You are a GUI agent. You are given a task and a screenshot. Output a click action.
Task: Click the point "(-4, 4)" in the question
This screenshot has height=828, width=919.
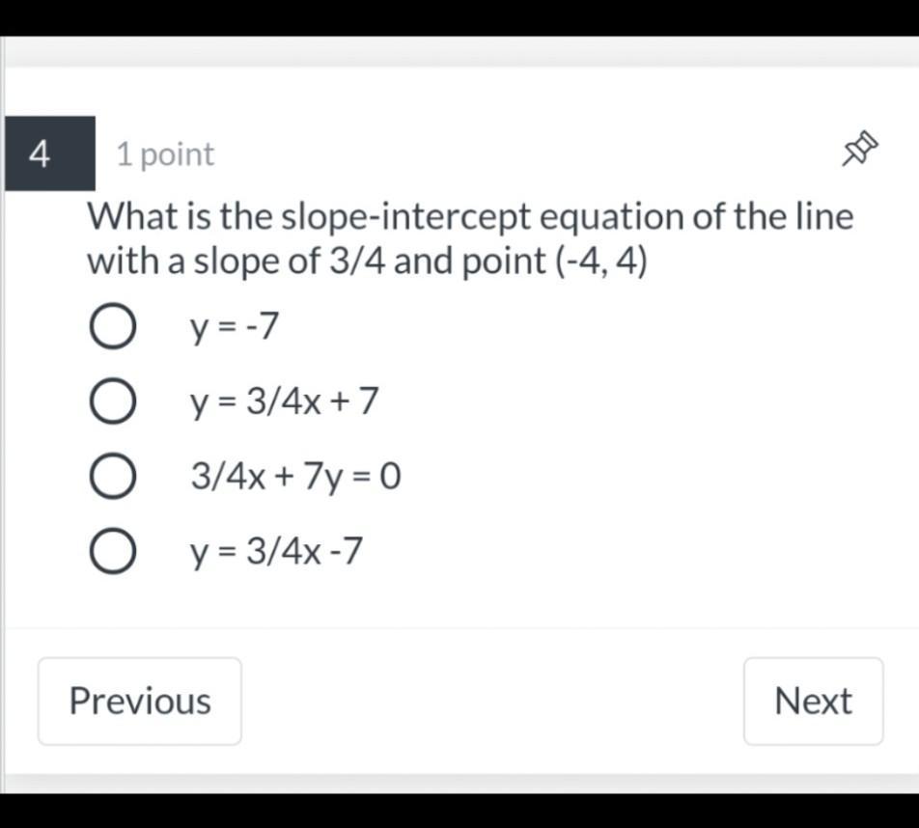click(600, 261)
